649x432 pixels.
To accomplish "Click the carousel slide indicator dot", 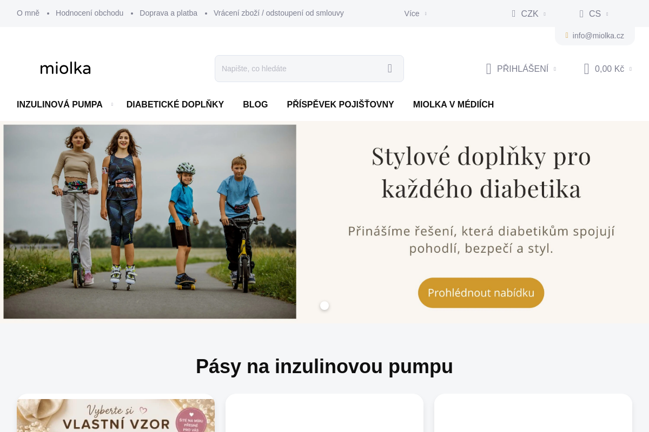I will [x=325, y=306].
